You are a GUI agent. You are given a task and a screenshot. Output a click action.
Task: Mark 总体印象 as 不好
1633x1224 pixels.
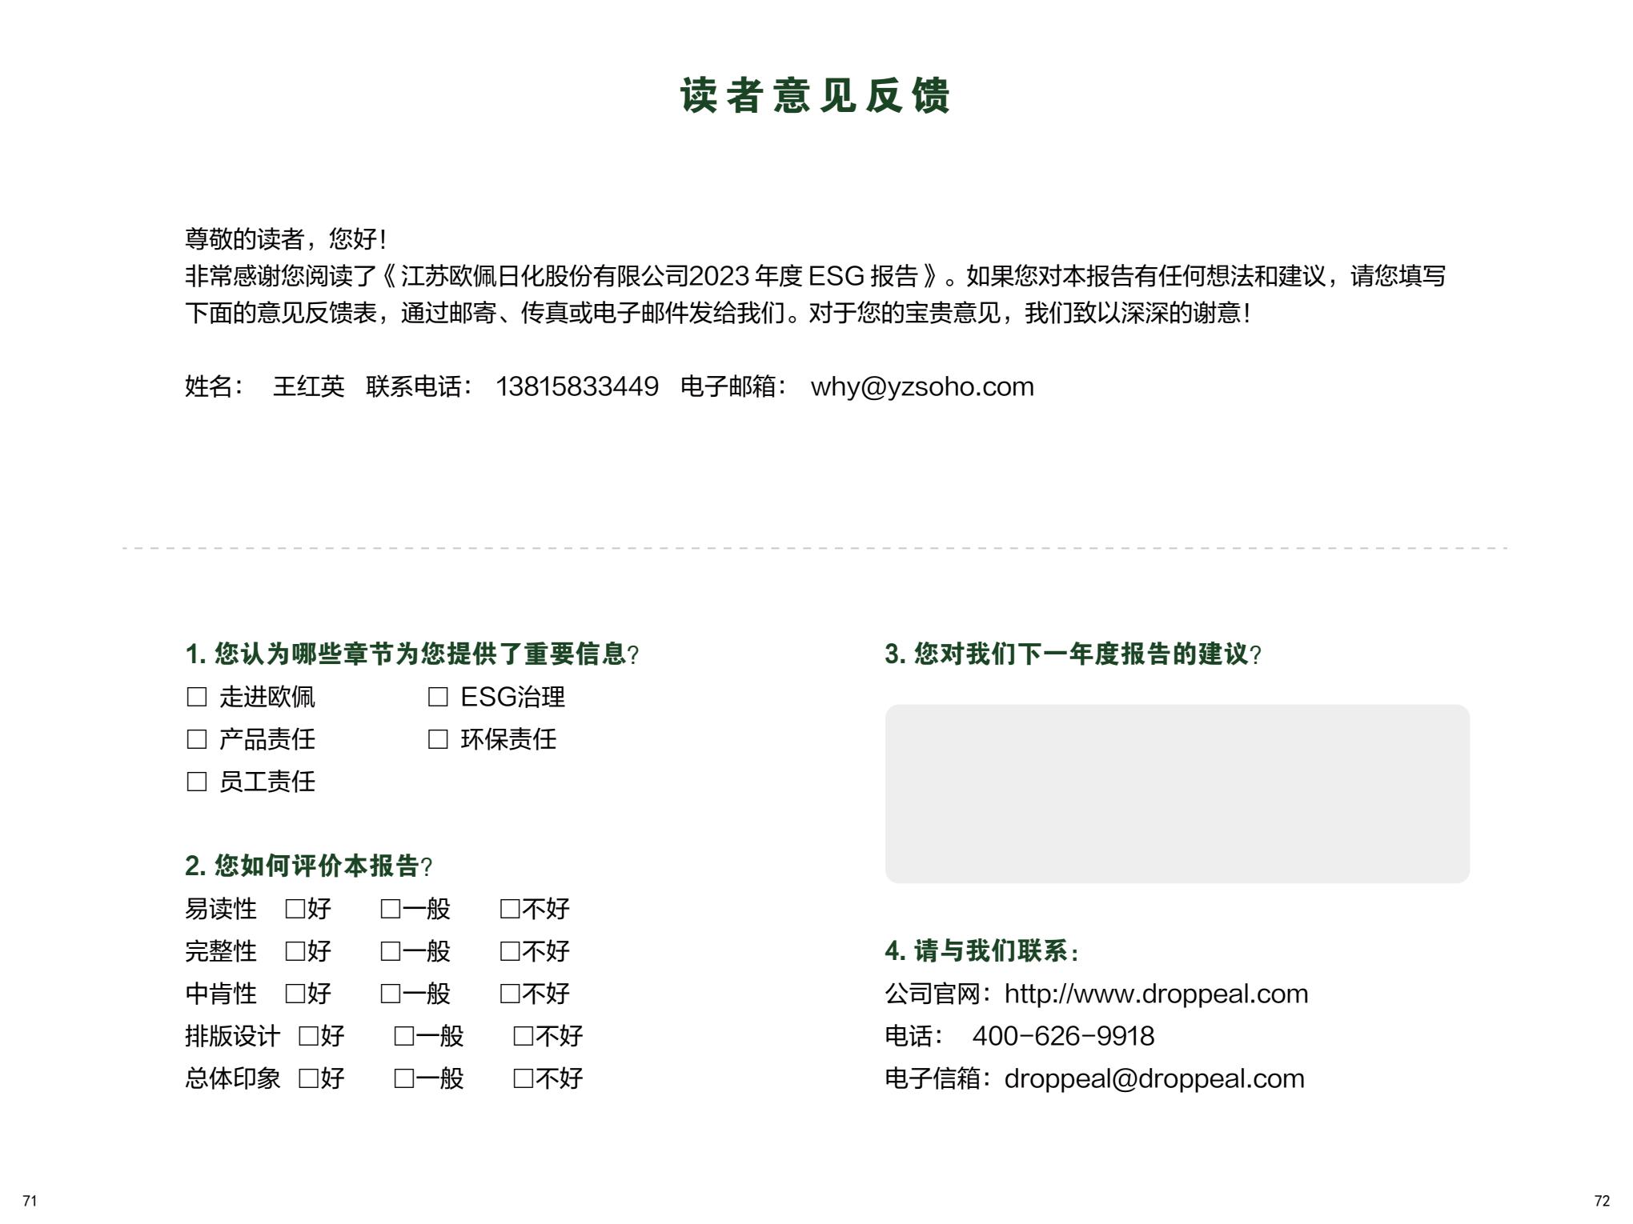click(x=524, y=1078)
